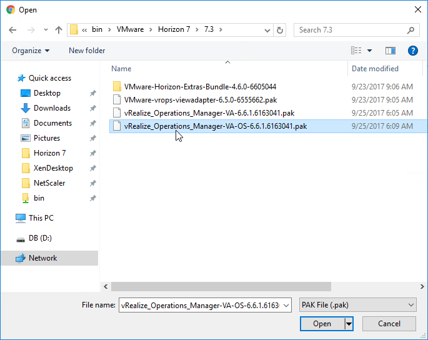Click the pin icon next to XenDesktop
Image resolution: width=428 pixels, height=340 pixels.
point(93,169)
